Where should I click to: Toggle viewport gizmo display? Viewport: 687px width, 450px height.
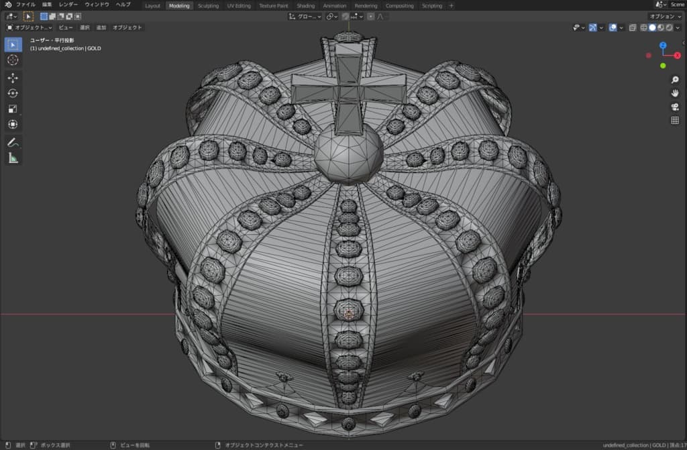tap(592, 27)
